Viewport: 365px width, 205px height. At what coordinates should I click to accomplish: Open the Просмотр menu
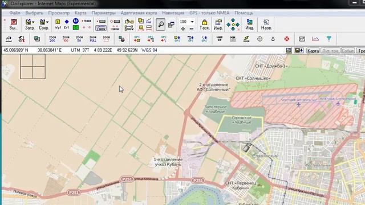tap(59, 13)
